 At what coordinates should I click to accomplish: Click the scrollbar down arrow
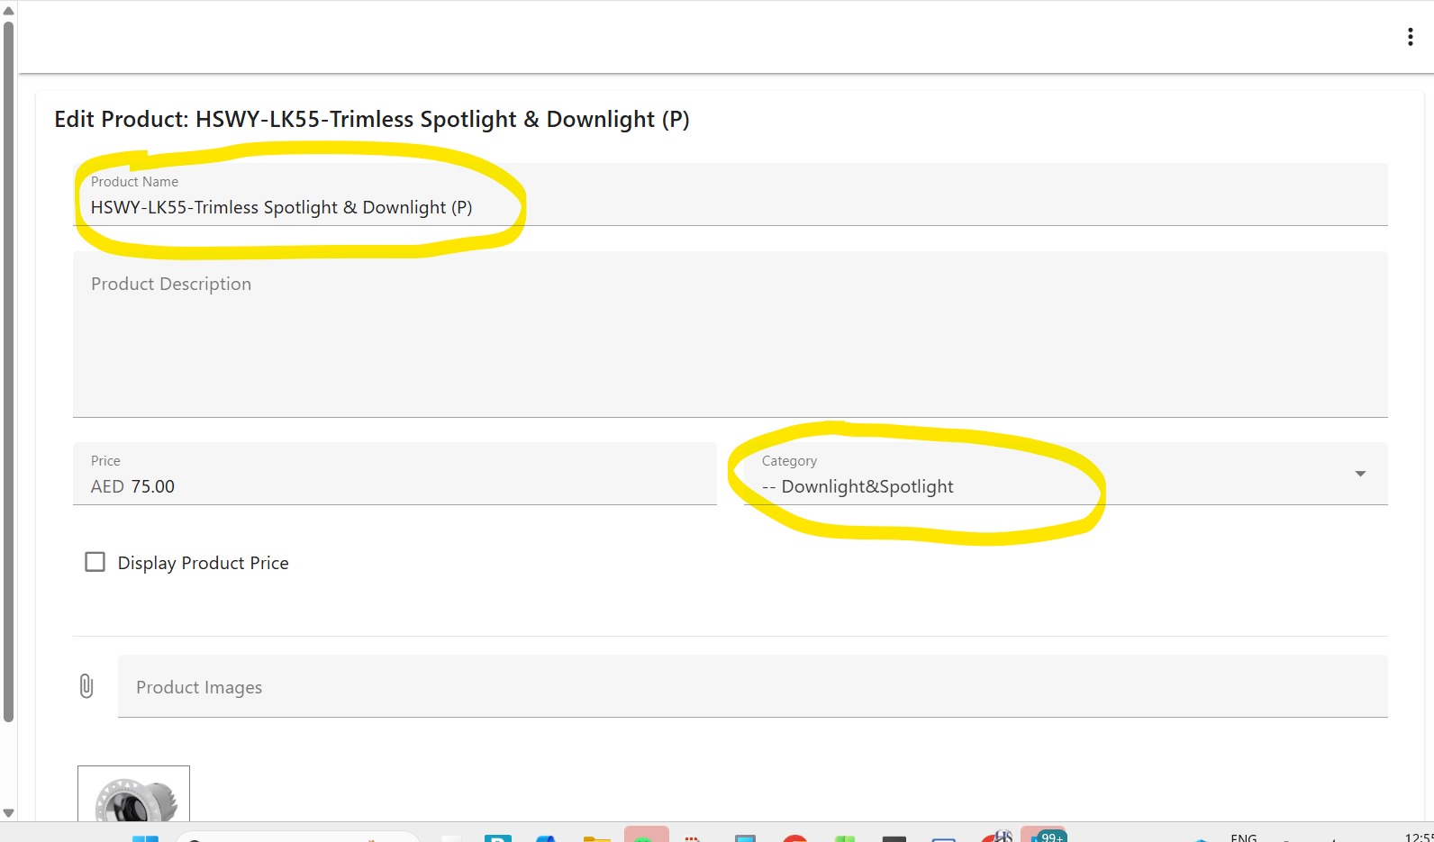tap(8, 812)
